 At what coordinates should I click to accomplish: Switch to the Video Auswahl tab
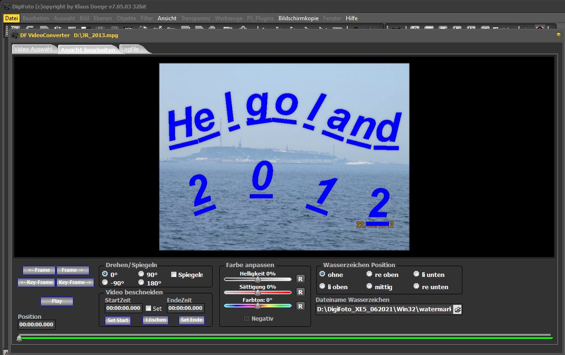tap(33, 49)
